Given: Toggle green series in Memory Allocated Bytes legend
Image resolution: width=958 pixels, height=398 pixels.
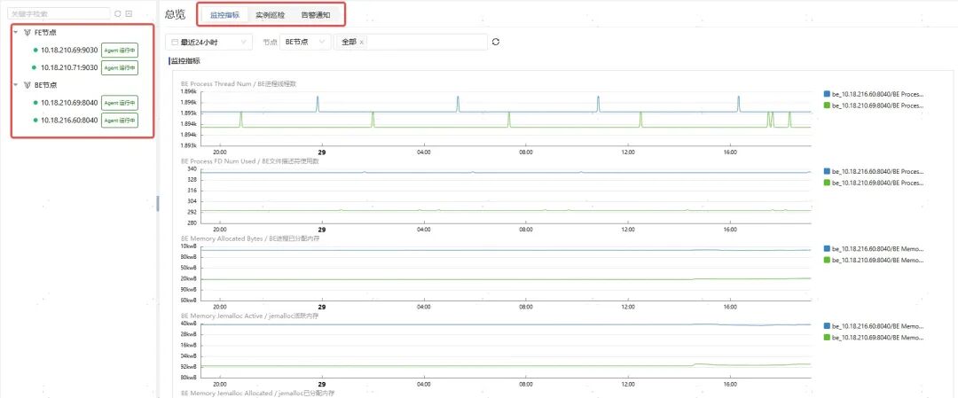Looking at the screenshot, I should click(875, 260).
